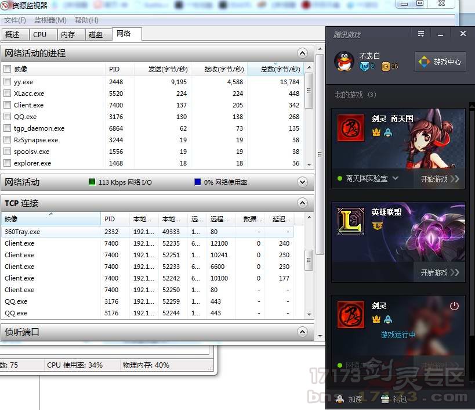Select the 360Tray.exe TCP connection row
Viewport: 475px width, 410px height.
click(147, 232)
